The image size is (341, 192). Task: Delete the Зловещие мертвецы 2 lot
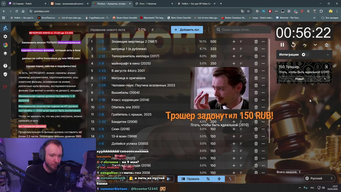[x=256, y=42]
